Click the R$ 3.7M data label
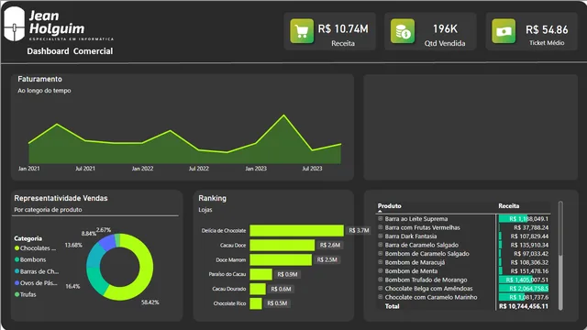 pyautogui.click(x=359, y=230)
